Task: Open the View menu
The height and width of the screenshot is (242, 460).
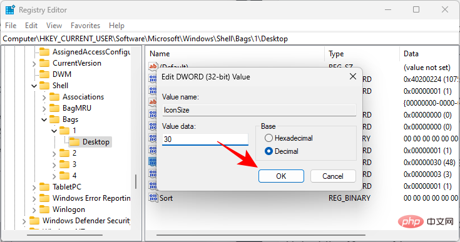Action: [54, 26]
